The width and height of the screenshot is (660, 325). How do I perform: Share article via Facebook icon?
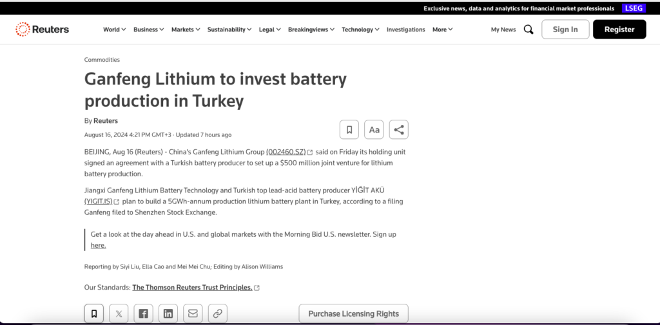click(143, 313)
